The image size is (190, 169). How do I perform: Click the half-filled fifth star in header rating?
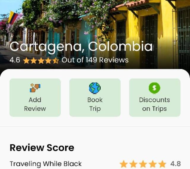coord(56,60)
